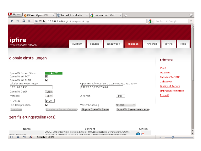
Task: Open the Opera main menu button
Action: pyautogui.click(x=15, y=14)
